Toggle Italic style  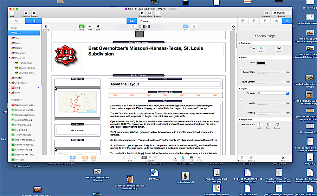[130, 158]
